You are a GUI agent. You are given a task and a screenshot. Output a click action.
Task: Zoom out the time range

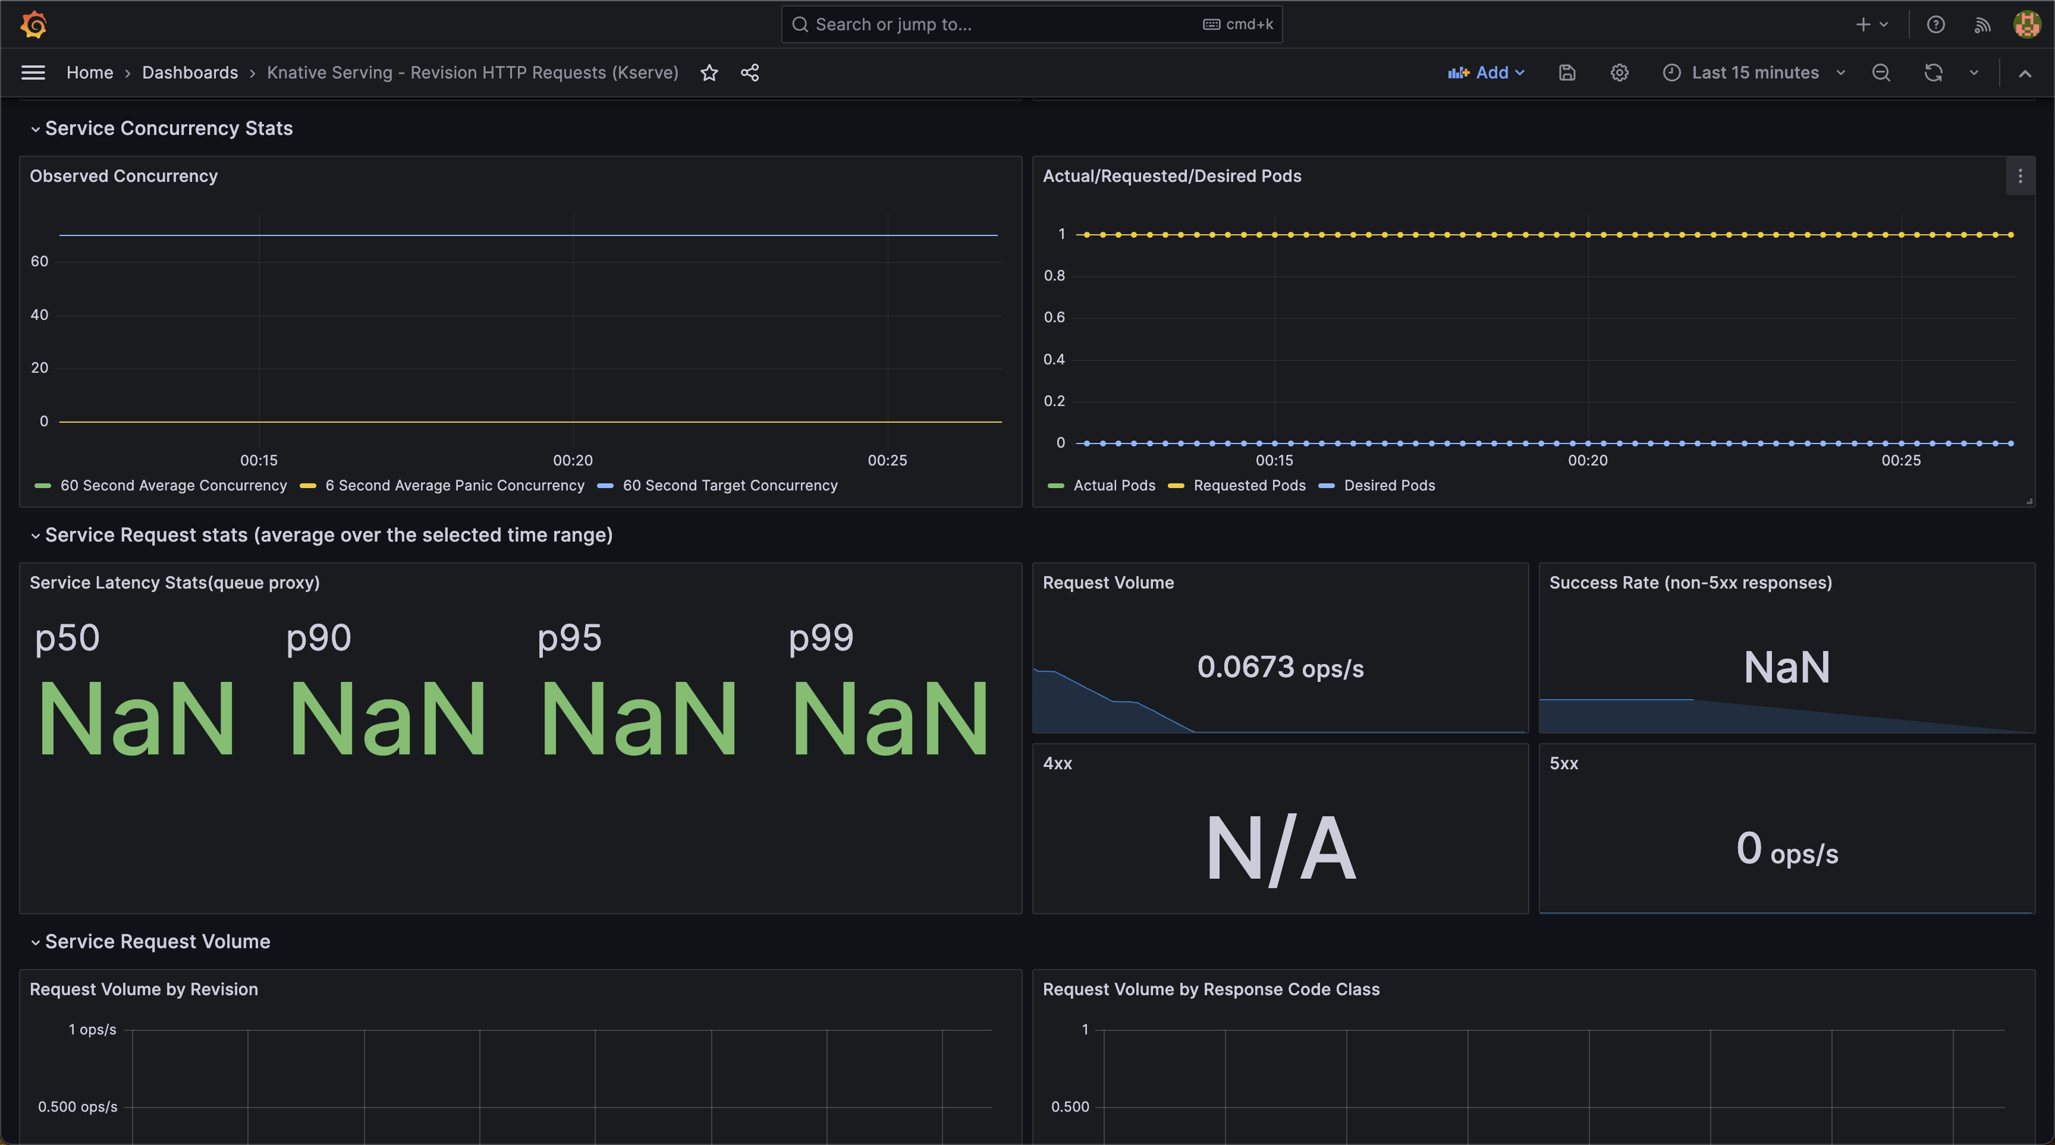[x=1881, y=73]
